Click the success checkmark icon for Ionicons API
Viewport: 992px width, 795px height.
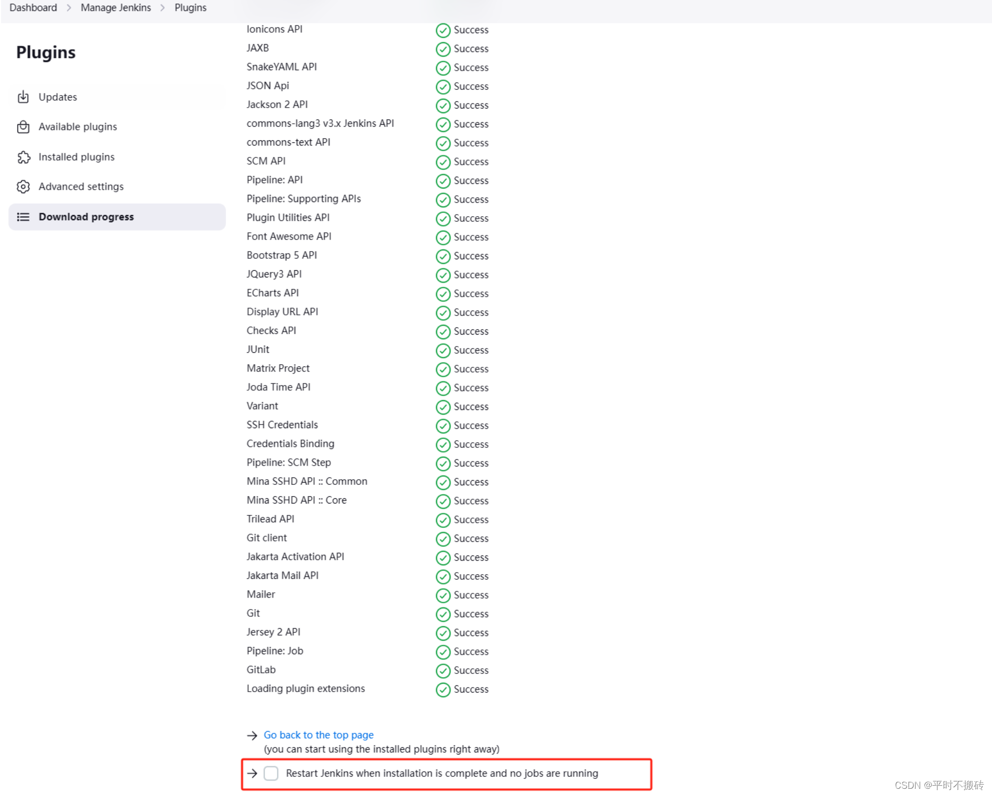click(443, 30)
